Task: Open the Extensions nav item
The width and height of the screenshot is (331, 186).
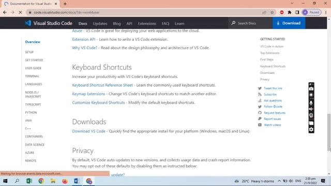Action: click(147, 23)
